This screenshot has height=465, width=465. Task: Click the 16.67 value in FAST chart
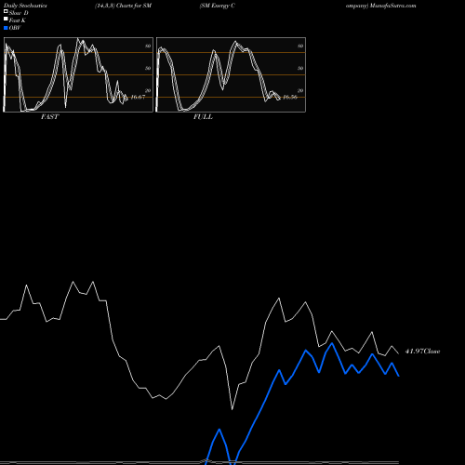pyautogui.click(x=138, y=97)
